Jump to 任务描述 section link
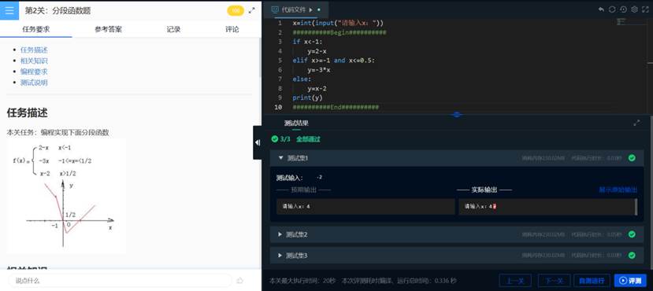The width and height of the screenshot is (653, 291). (34, 50)
